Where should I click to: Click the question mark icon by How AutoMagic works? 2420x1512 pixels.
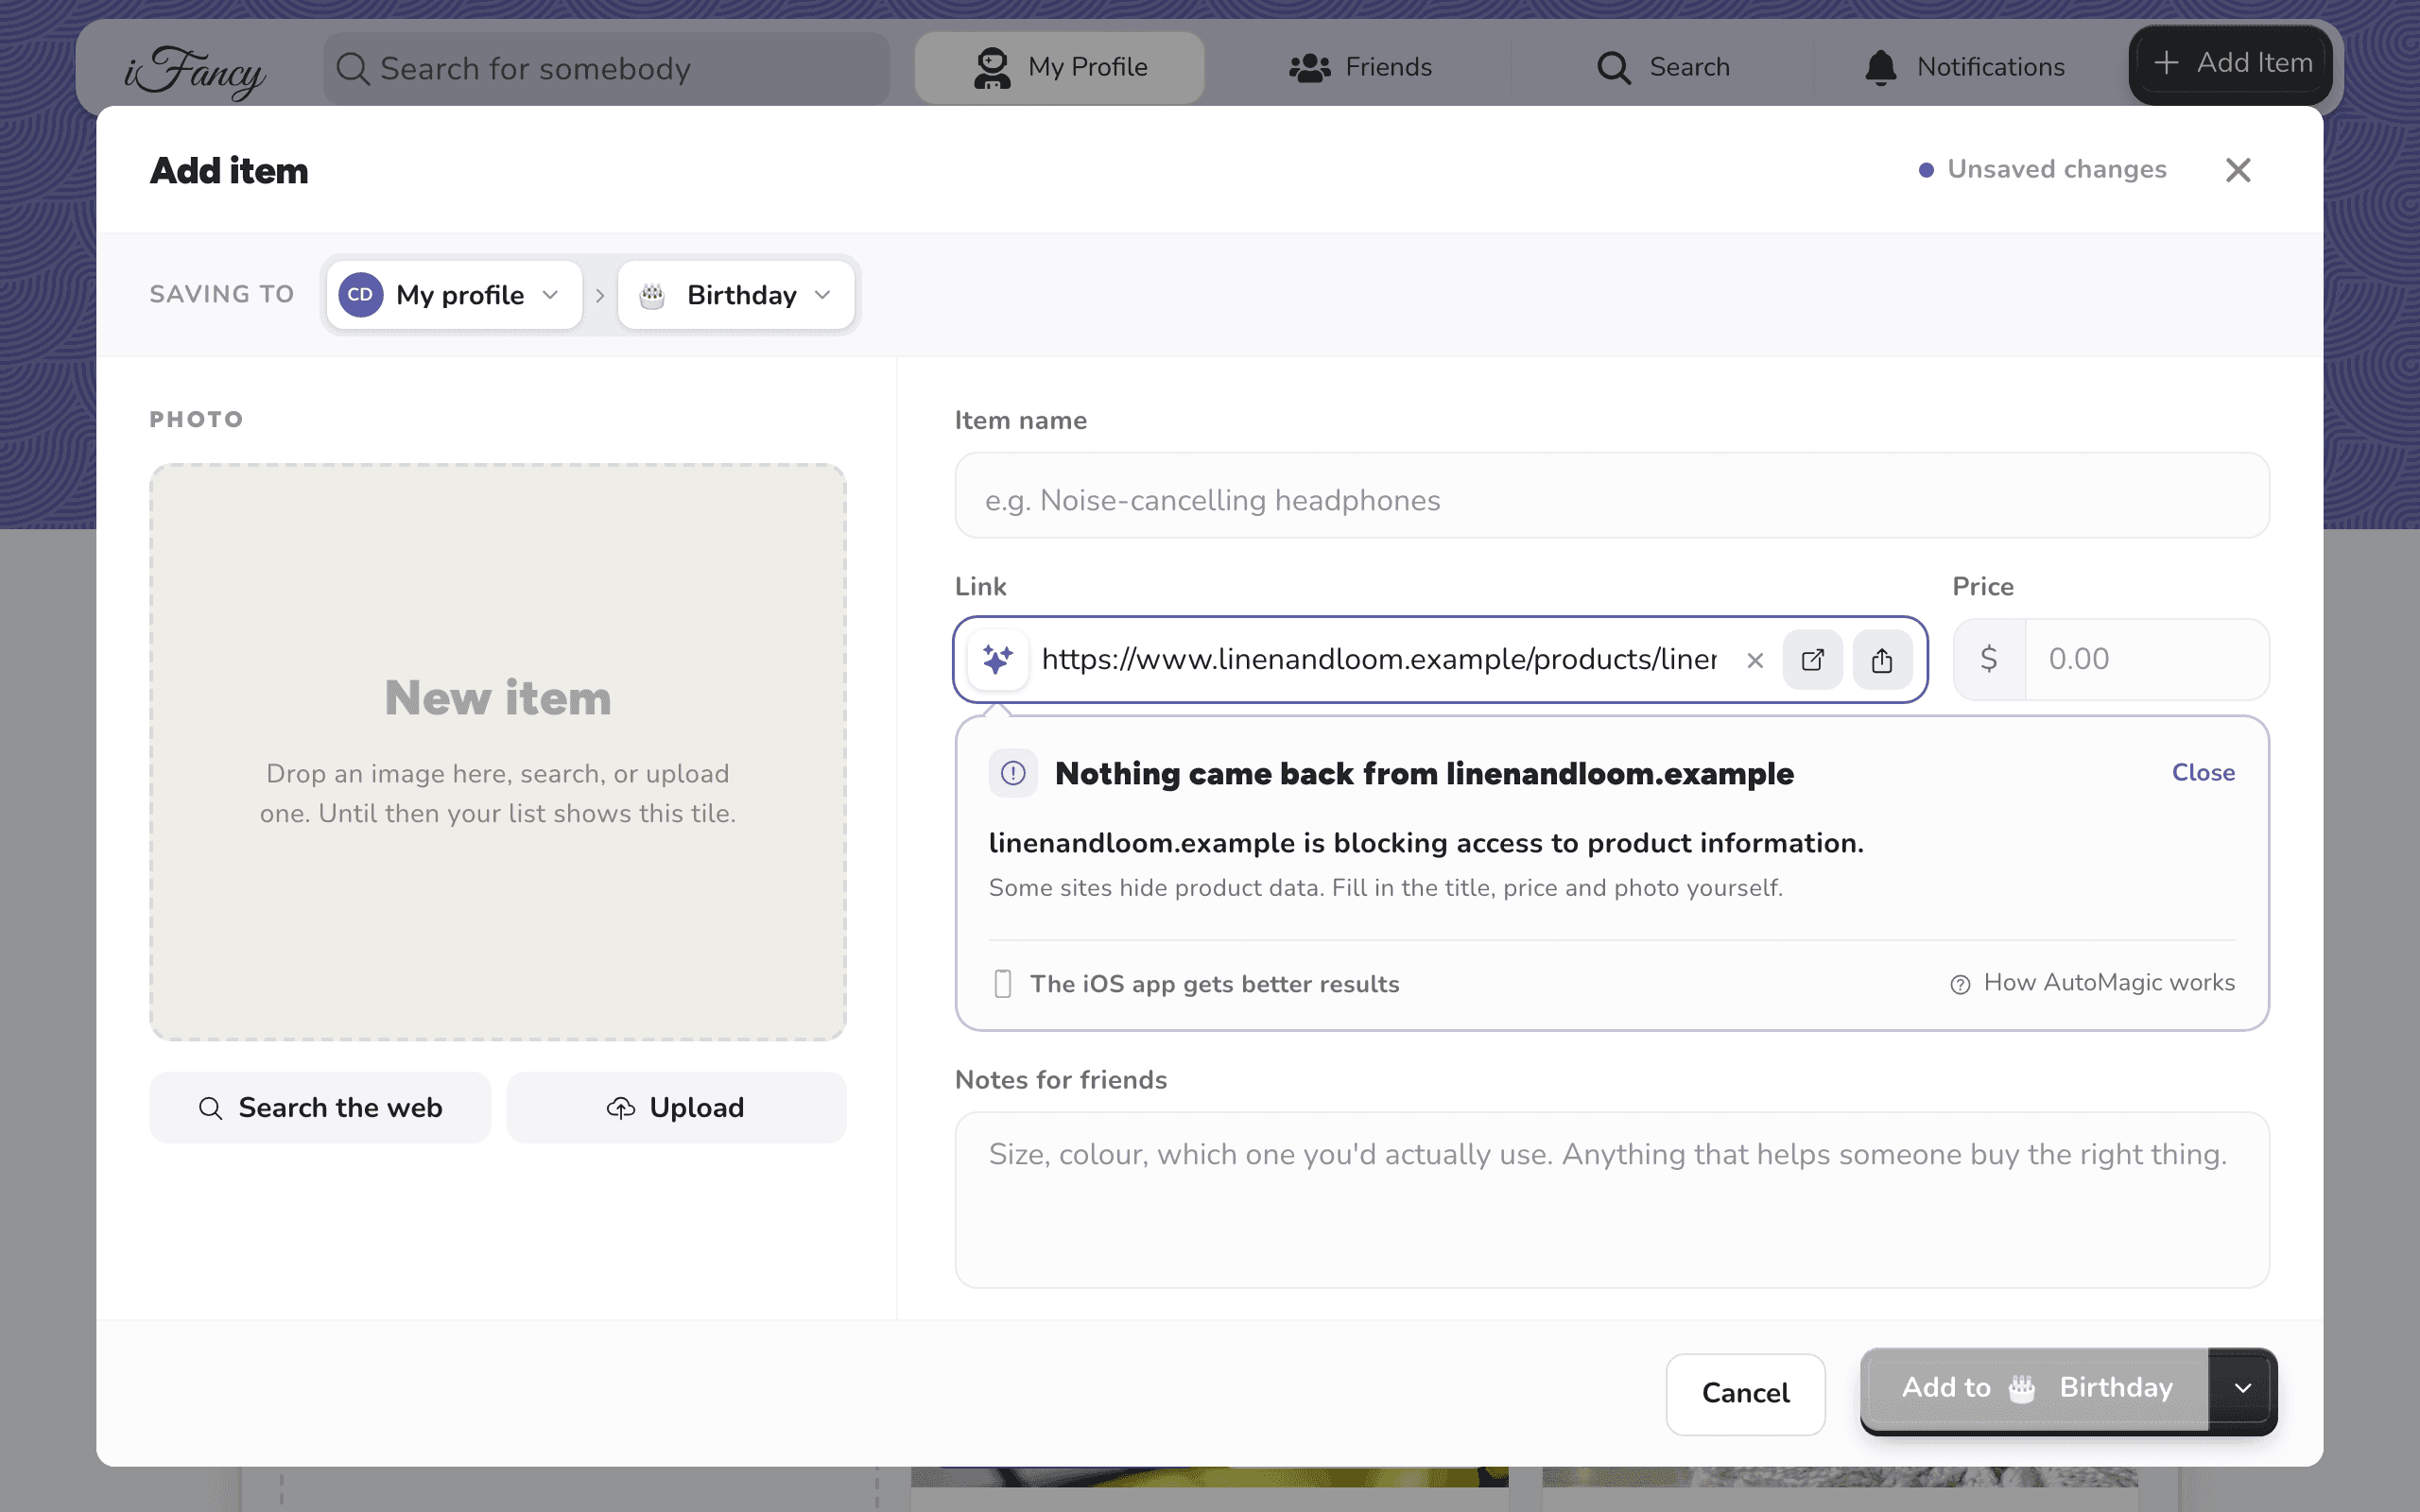(1960, 984)
